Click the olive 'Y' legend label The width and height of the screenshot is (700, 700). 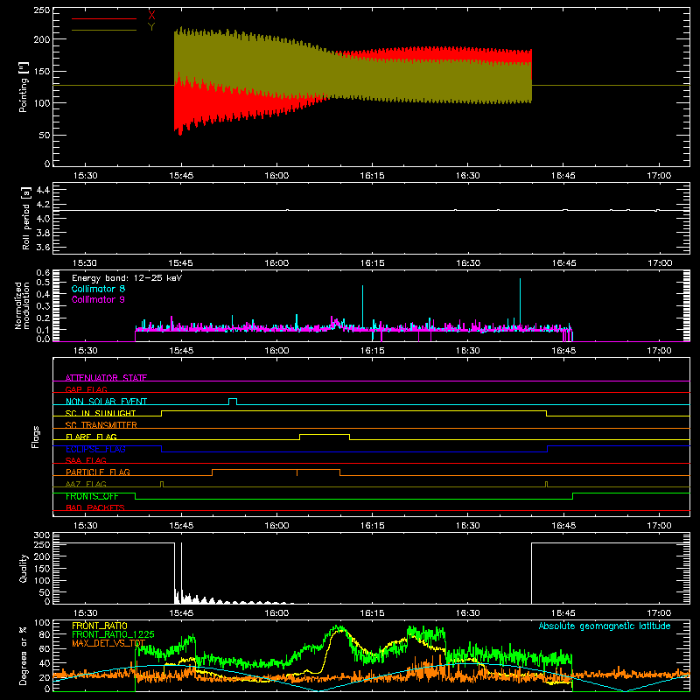pos(151,27)
